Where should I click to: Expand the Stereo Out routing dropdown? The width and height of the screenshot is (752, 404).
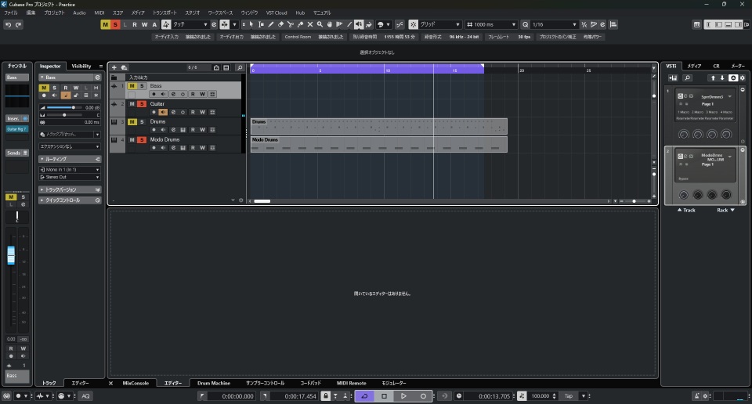point(70,177)
